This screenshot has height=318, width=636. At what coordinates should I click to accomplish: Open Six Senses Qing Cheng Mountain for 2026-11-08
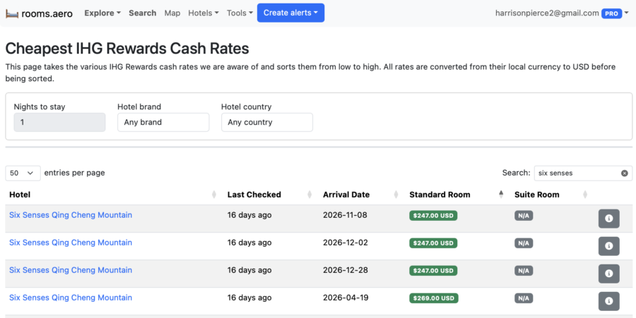[71, 215]
